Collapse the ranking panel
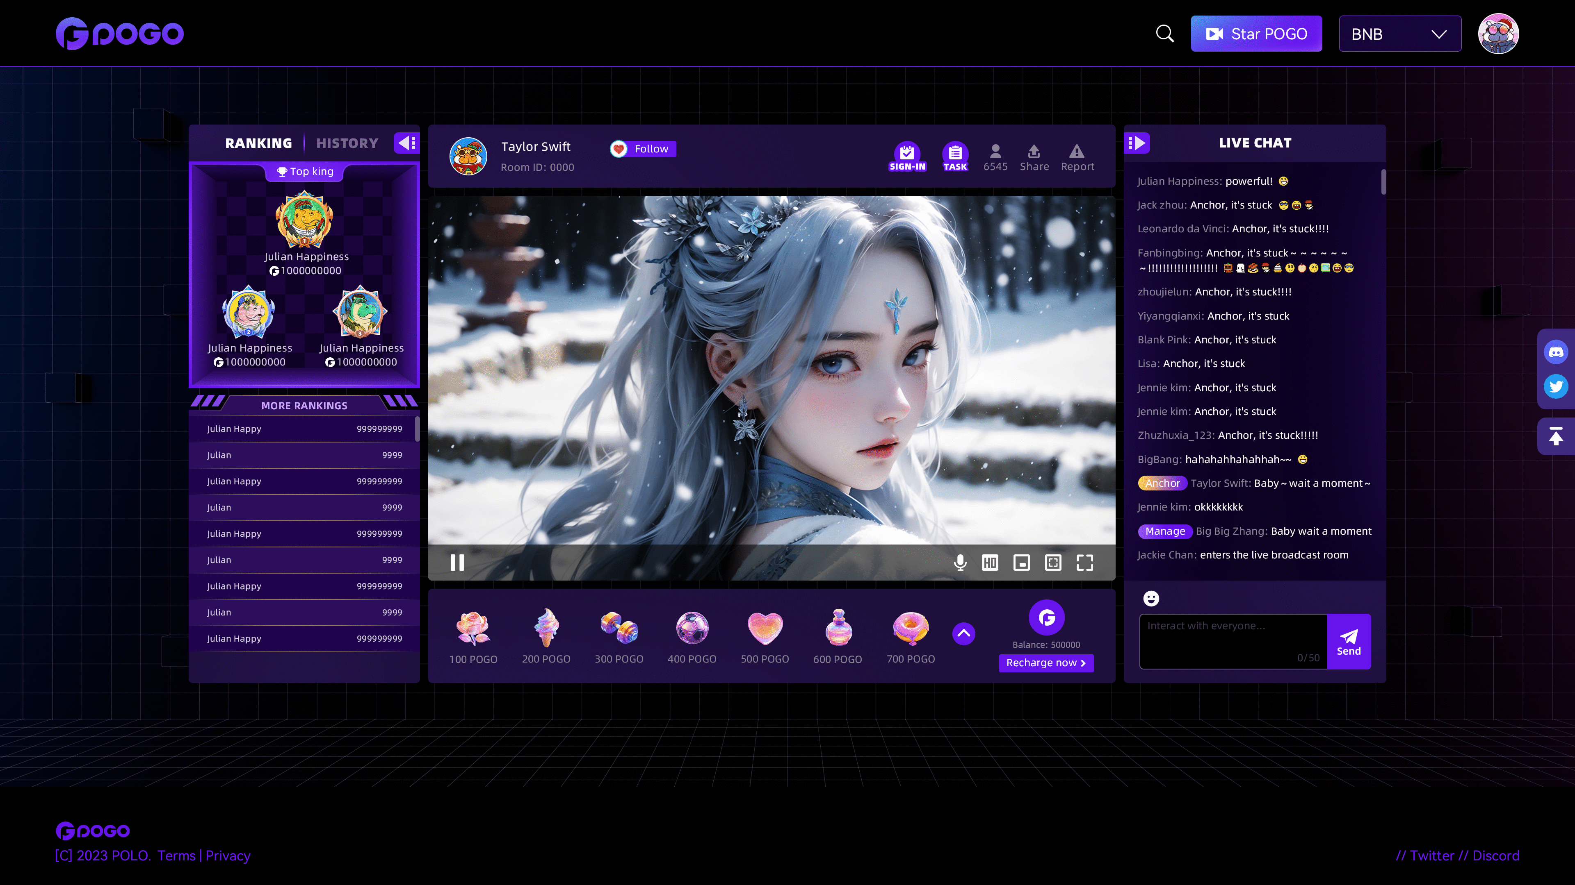The image size is (1575, 885). 406,143
